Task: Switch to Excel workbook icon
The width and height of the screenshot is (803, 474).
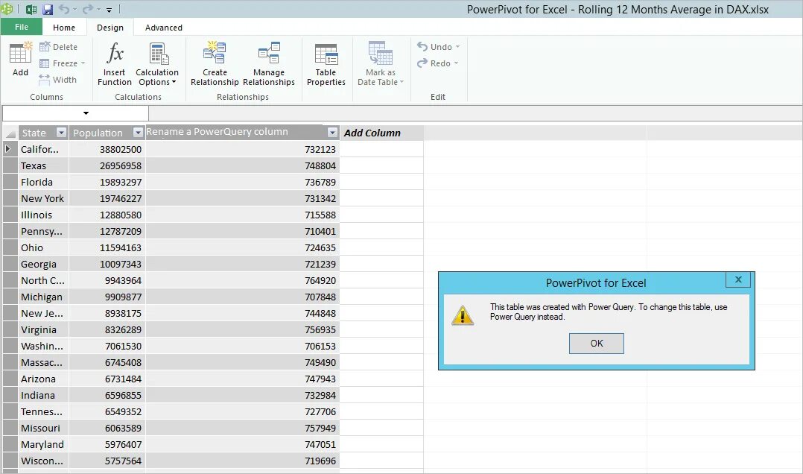Action: pos(31,9)
